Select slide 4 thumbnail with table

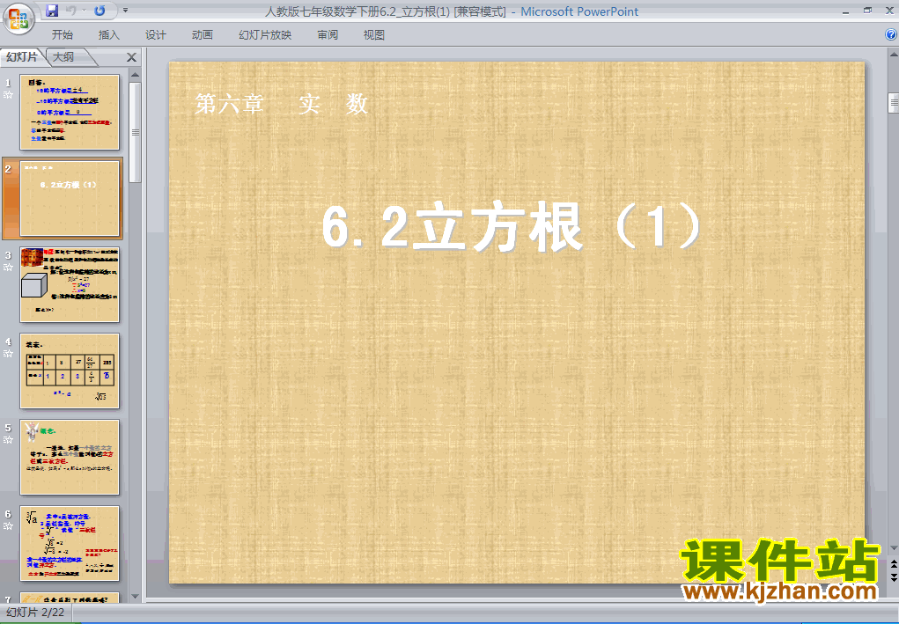[70, 371]
